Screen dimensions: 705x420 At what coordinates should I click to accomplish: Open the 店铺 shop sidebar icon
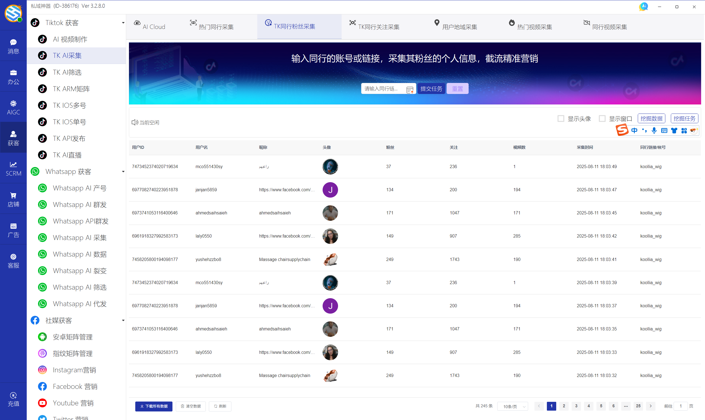[13, 199]
